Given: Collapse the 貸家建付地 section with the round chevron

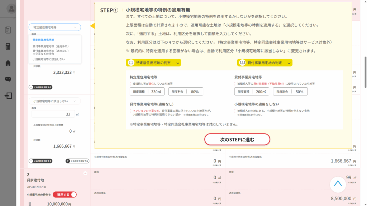Looking at the screenshot, I should click(85, 173).
